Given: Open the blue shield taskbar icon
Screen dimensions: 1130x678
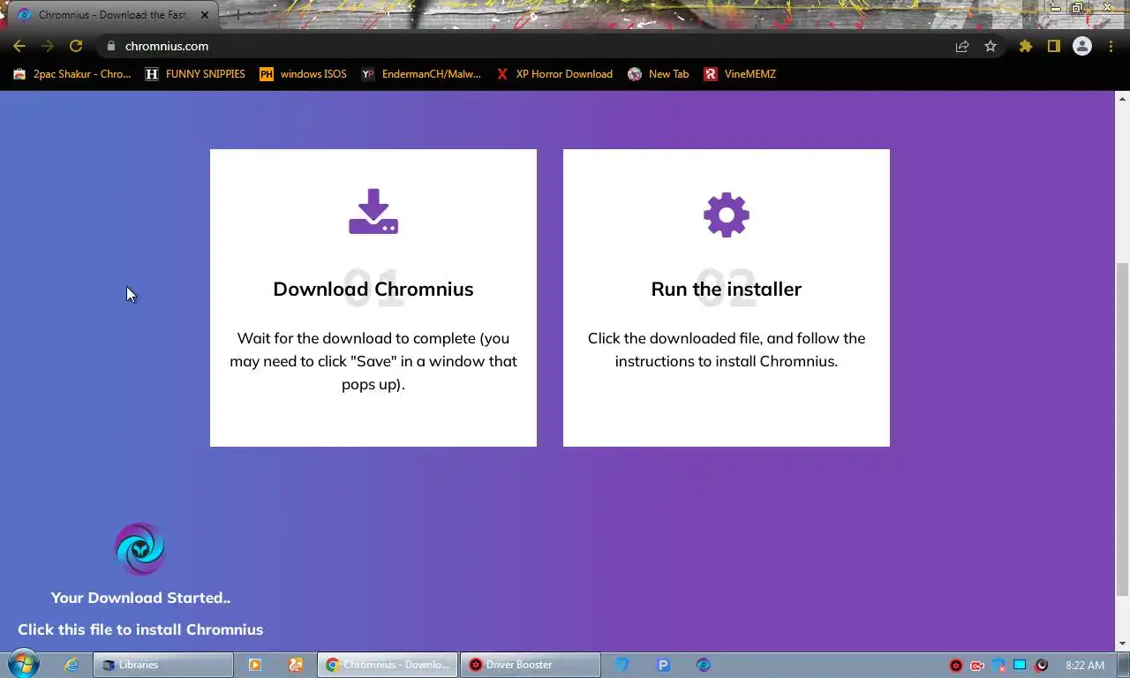Looking at the screenshot, I should pos(622,665).
